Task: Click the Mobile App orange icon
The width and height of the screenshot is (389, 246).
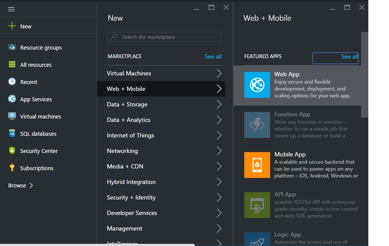Action: 257,165
